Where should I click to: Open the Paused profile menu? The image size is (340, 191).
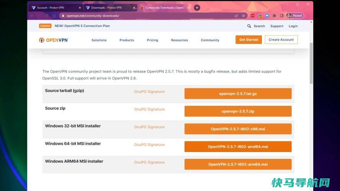295,16
